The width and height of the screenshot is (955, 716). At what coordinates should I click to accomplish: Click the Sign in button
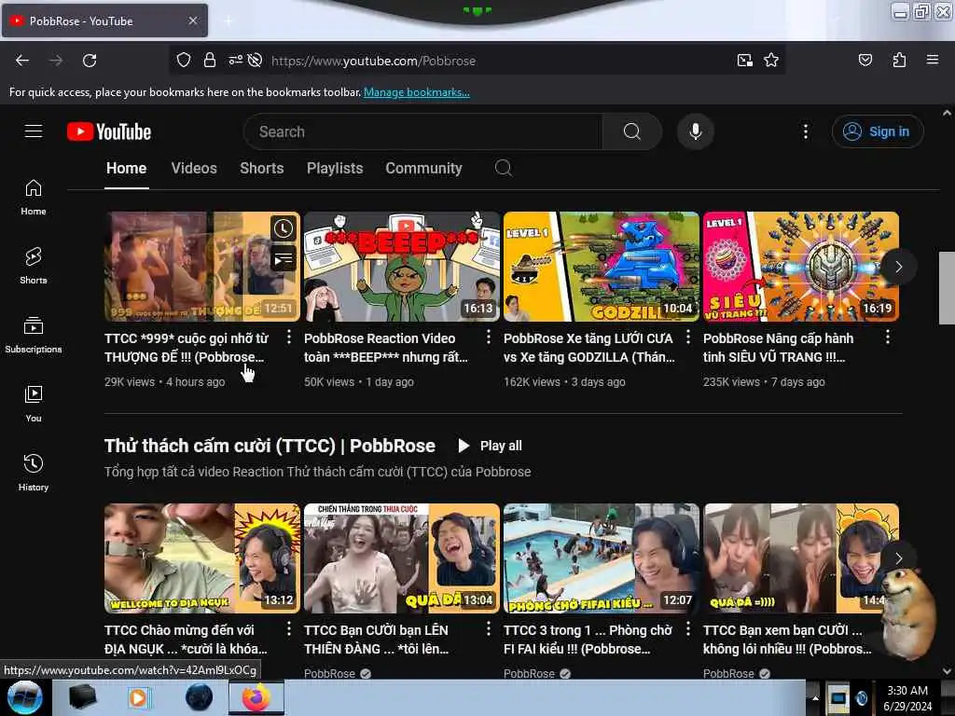878,131
